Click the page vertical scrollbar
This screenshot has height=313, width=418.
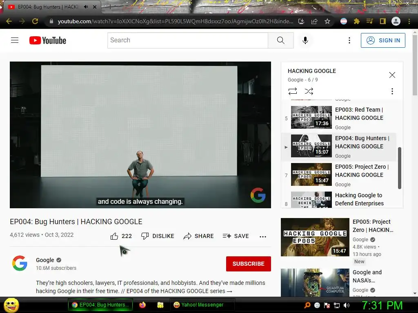click(x=415, y=65)
